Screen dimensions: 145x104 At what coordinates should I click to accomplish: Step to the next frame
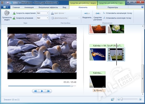pos(48,91)
